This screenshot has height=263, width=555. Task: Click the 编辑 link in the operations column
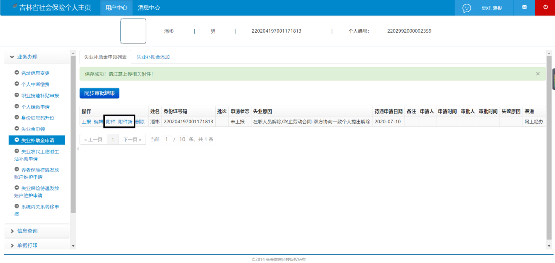coord(98,122)
